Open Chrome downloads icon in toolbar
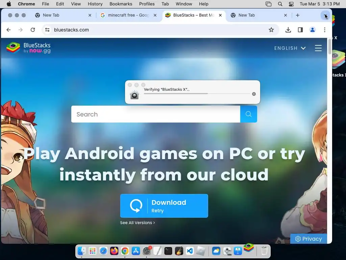The image size is (346, 260). click(288, 30)
